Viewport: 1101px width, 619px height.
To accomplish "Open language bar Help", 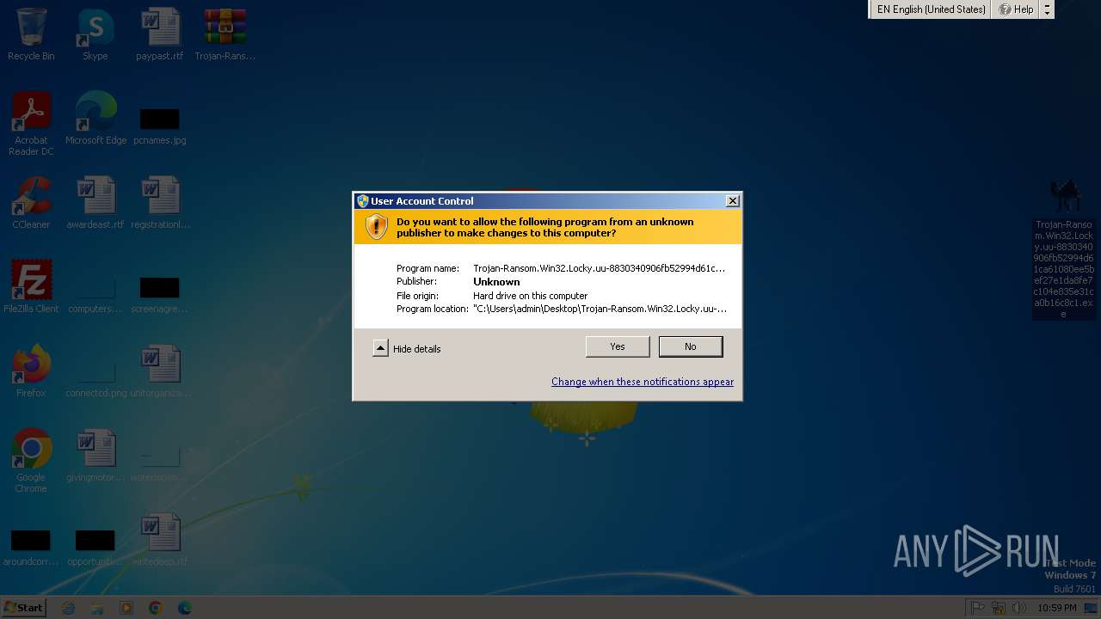I will pyautogui.click(x=1016, y=9).
